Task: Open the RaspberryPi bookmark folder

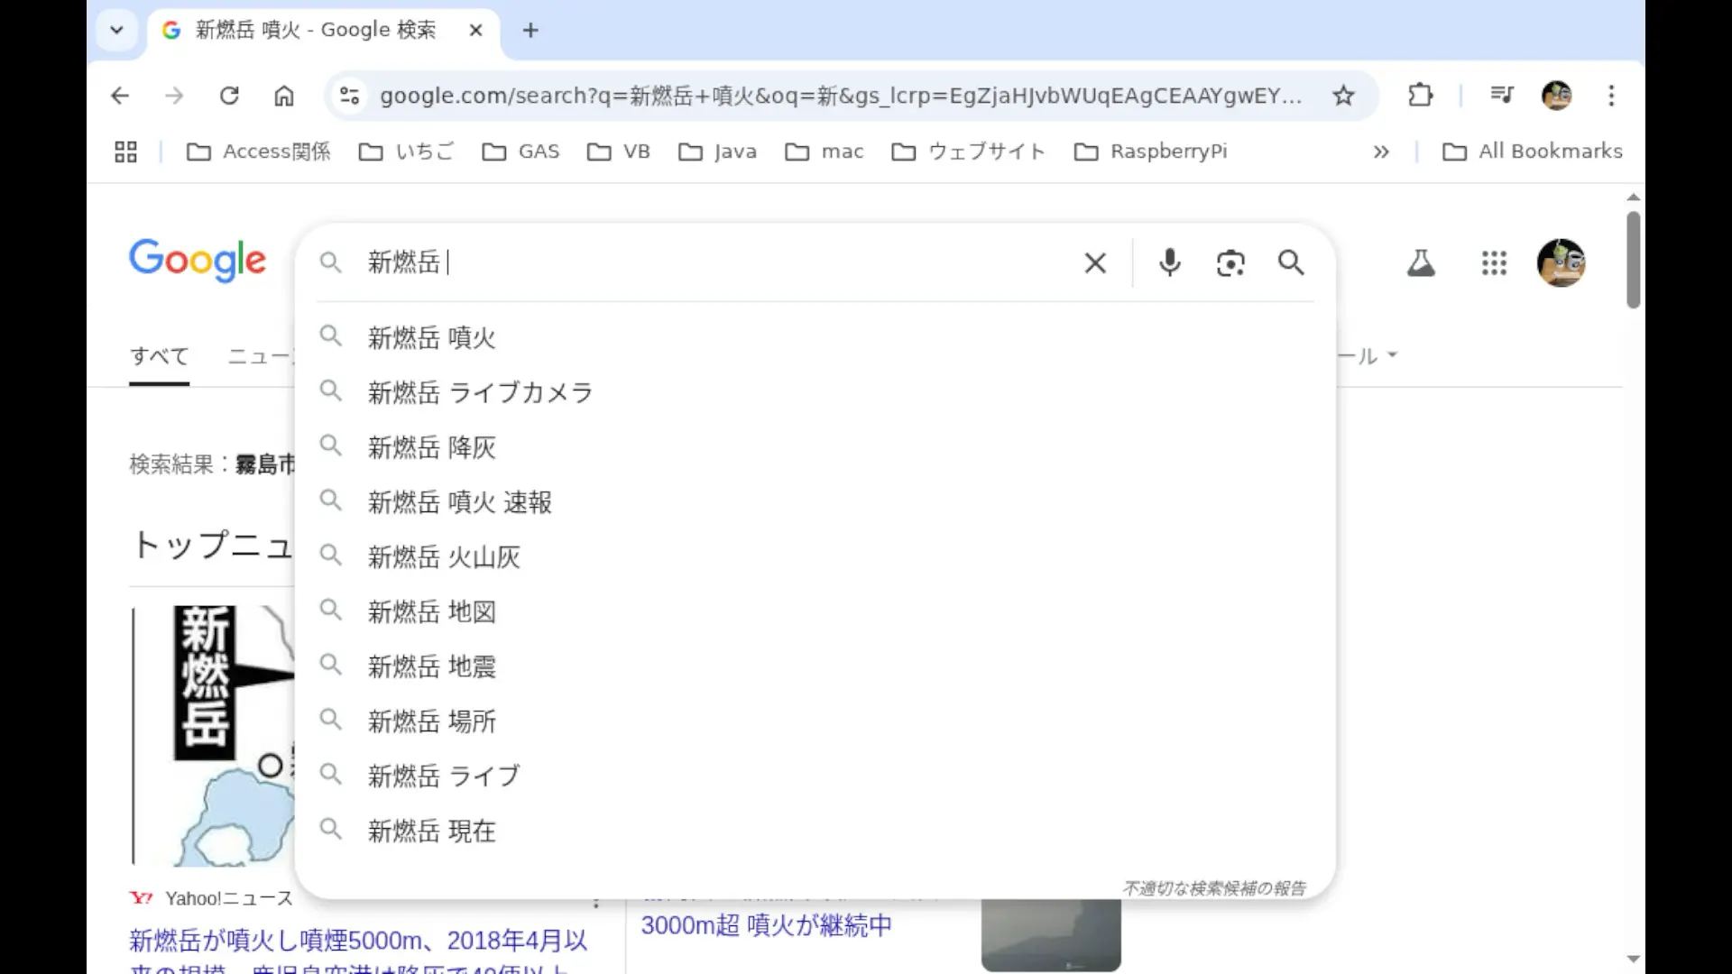Action: [x=1150, y=152]
